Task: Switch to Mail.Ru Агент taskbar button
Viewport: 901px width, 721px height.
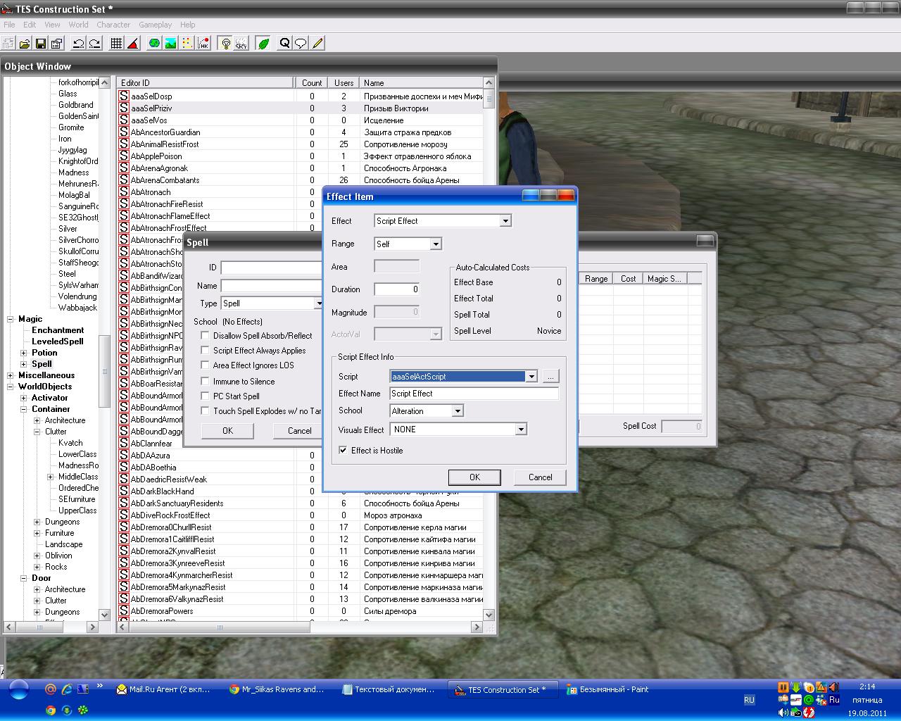Action: 164,689
